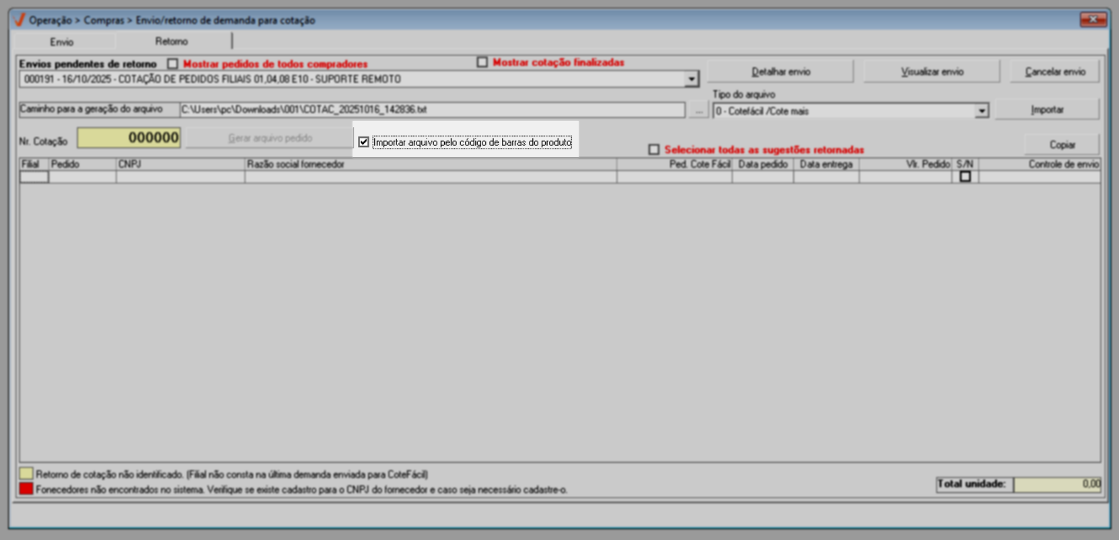Click the yellow legend color swatch
Image resolution: width=1119 pixels, height=540 pixels.
coord(26,473)
